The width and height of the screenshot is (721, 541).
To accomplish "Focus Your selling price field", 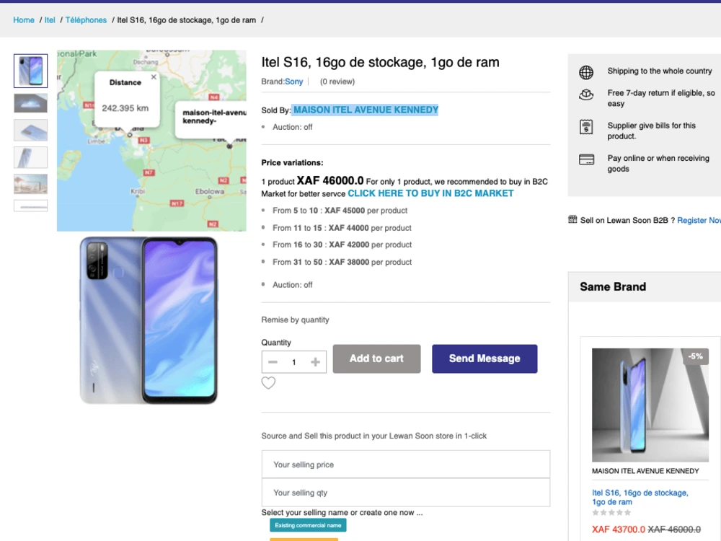I will (405, 464).
